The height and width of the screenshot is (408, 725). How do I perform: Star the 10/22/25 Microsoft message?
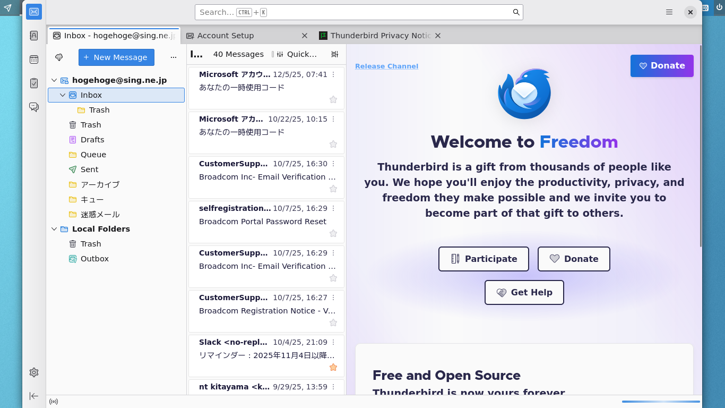click(x=333, y=144)
